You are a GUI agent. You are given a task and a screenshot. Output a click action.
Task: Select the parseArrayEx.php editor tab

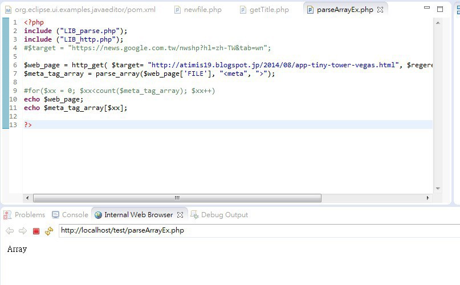[345, 10]
